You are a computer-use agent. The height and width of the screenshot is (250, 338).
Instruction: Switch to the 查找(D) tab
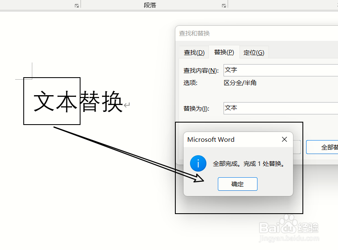pos(194,52)
